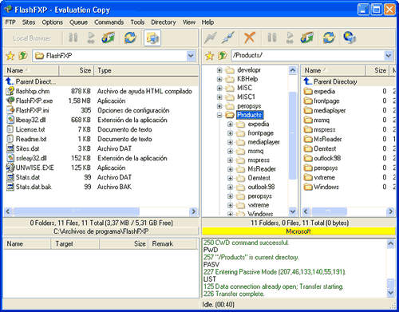
Task: Open the Options menu
Action: pyautogui.click(x=52, y=22)
